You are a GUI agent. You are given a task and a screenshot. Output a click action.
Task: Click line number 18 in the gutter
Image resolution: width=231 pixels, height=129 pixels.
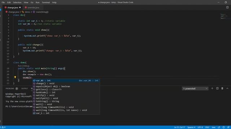click(8, 68)
